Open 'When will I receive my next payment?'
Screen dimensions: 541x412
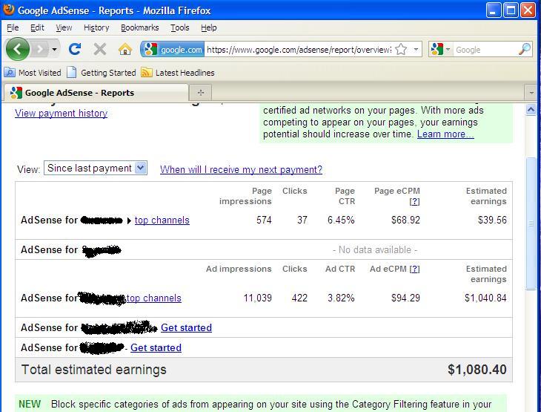241,169
